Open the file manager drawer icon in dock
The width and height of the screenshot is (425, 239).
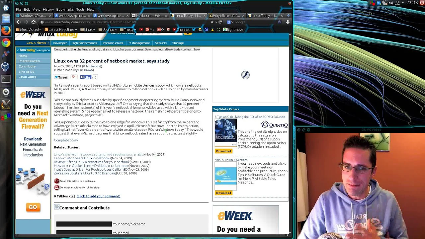click(x=6, y=19)
